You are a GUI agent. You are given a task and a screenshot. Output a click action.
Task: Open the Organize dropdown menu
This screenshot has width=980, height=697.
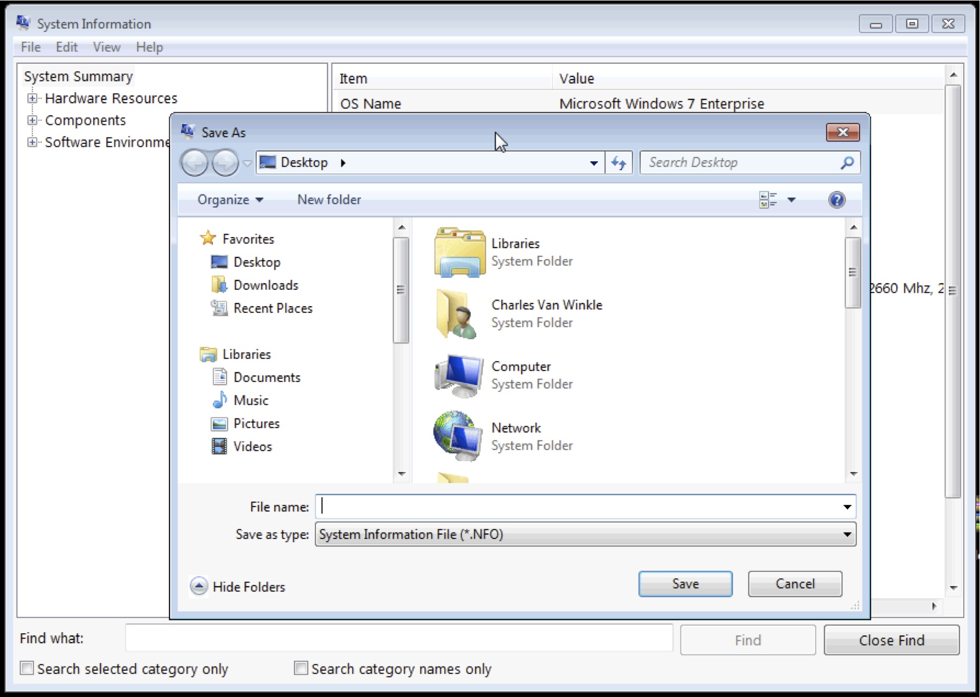click(230, 200)
